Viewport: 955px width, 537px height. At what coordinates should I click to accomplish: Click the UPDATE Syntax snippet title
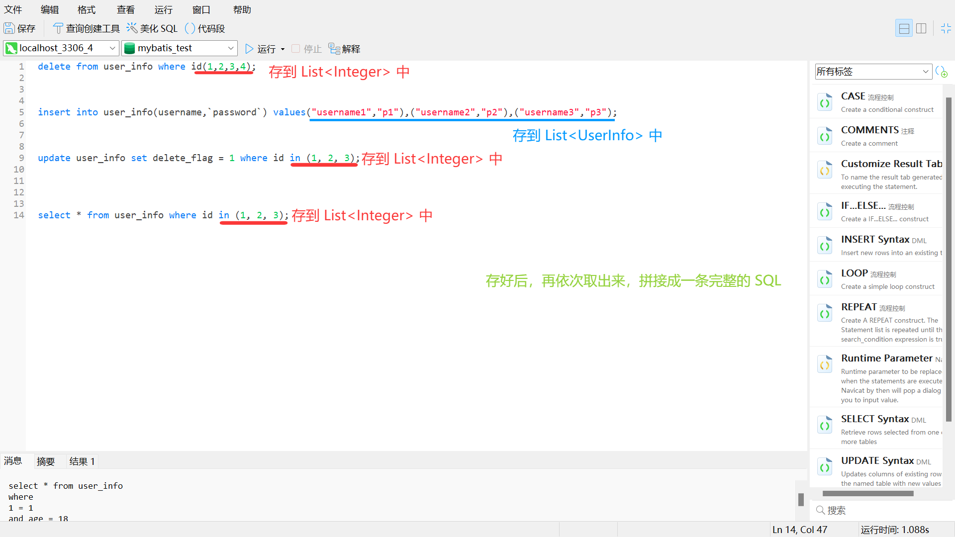click(877, 460)
